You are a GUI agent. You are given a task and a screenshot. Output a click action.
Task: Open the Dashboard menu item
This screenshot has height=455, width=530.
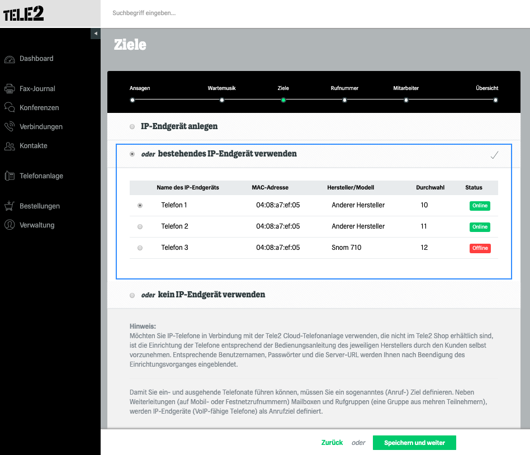(x=36, y=59)
